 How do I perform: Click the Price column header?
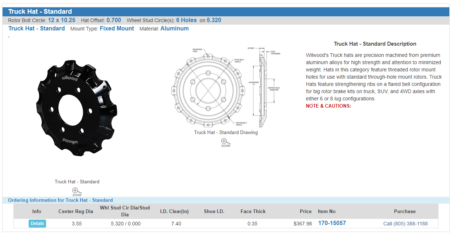[x=306, y=211]
